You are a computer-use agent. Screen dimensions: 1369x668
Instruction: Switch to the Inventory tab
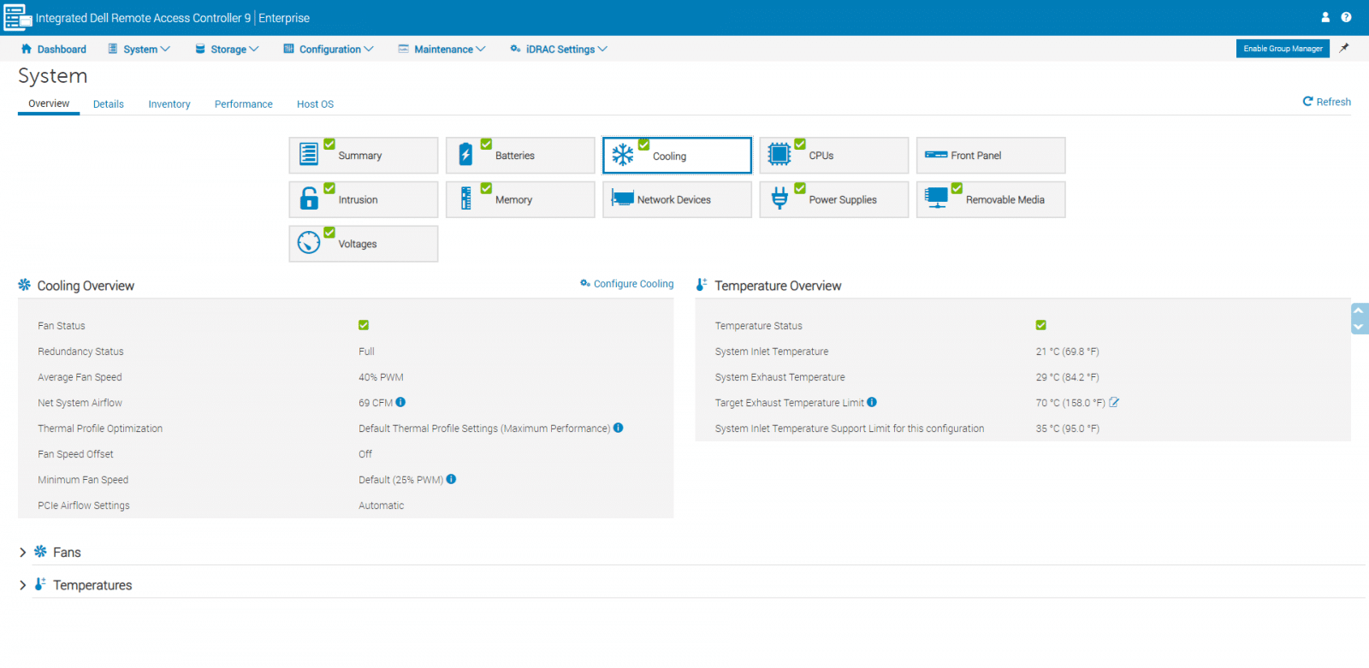pyautogui.click(x=169, y=104)
